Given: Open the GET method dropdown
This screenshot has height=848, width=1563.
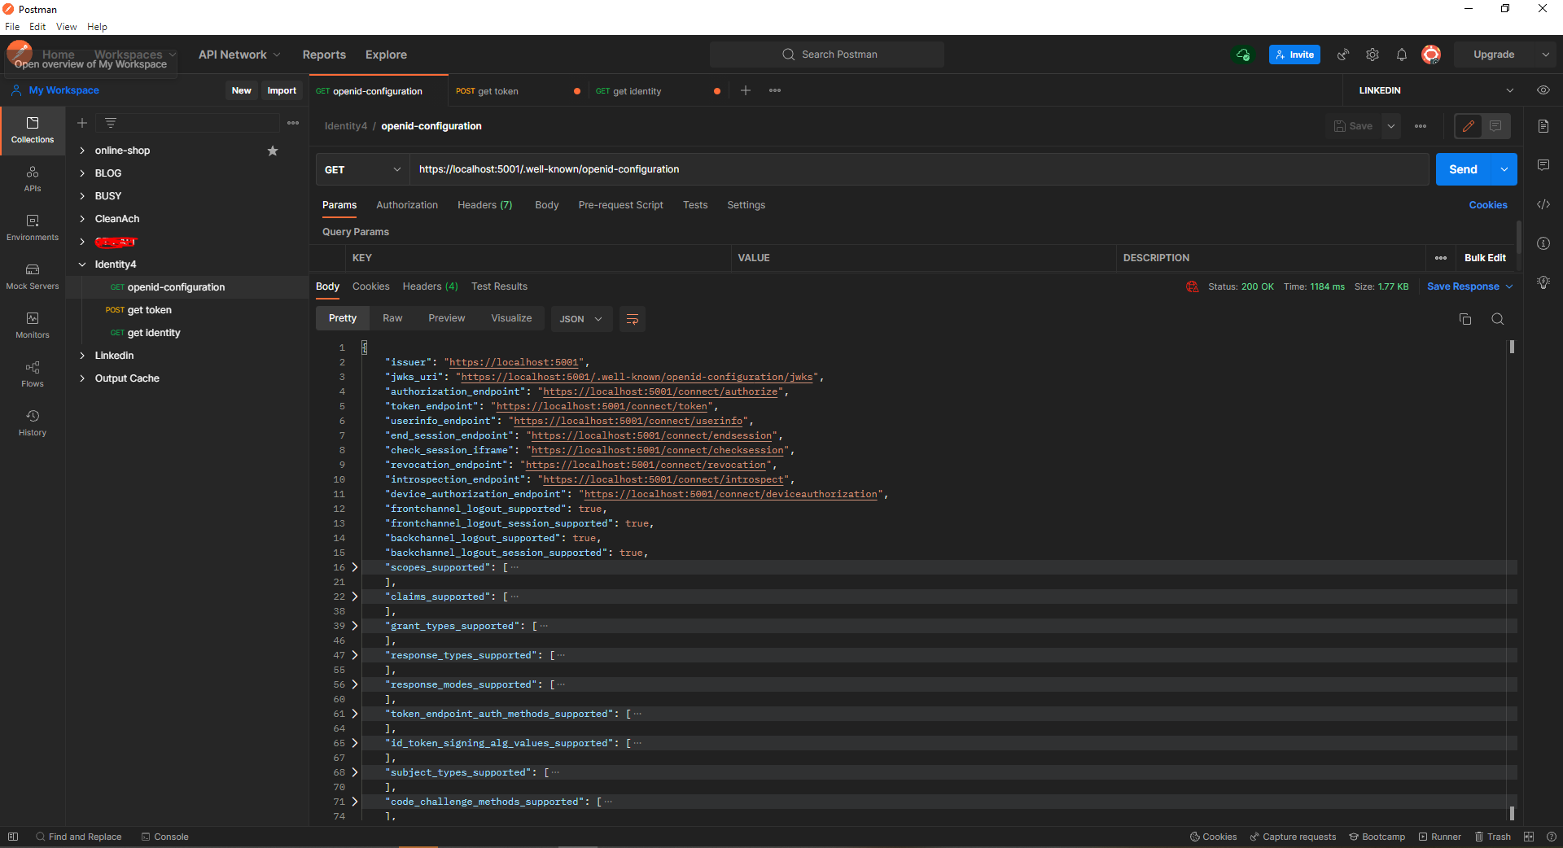Looking at the screenshot, I should click(x=362, y=169).
